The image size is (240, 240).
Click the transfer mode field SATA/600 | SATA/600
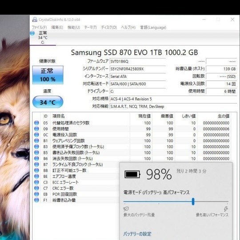(138, 84)
